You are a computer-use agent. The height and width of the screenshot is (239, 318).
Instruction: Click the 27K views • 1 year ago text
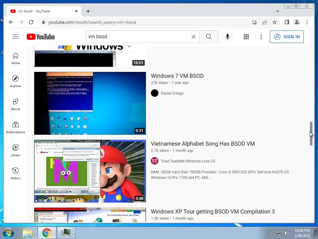click(x=170, y=83)
